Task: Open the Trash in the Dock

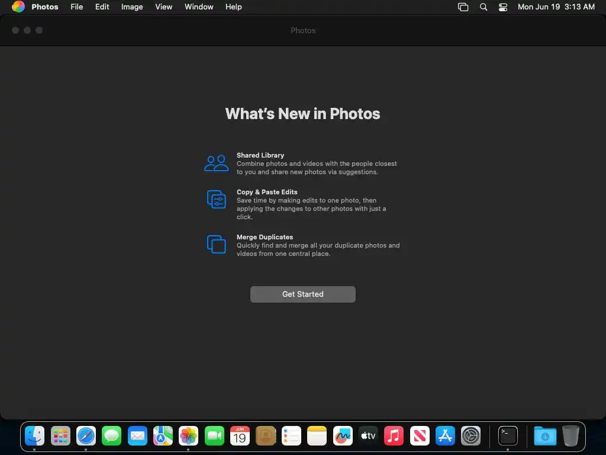Action: [x=570, y=435]
